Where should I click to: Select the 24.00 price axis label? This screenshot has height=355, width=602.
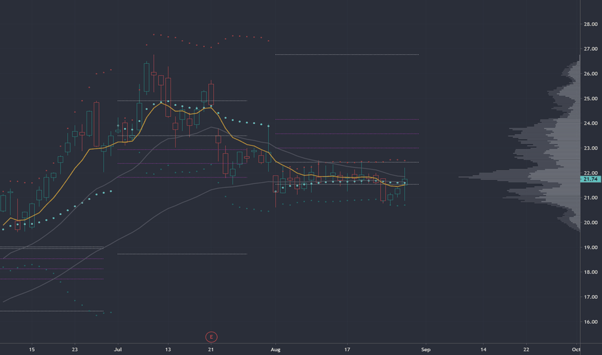pos(590,123)
